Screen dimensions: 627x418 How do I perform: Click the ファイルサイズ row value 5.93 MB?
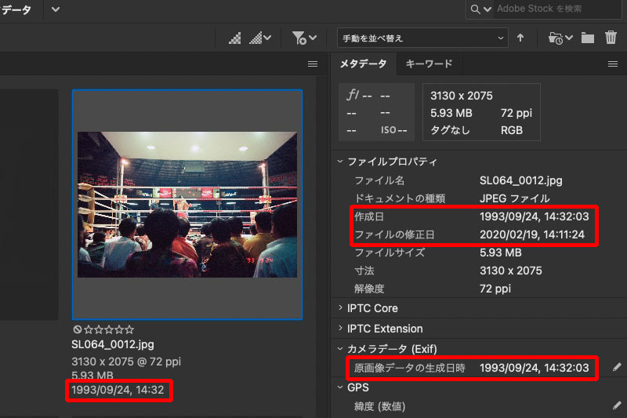click(x=501, y=253)
